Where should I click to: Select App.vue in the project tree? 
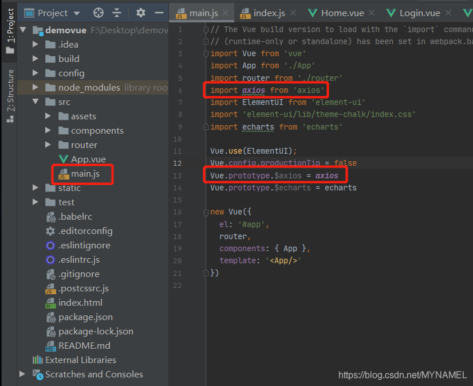click(88, 159)
